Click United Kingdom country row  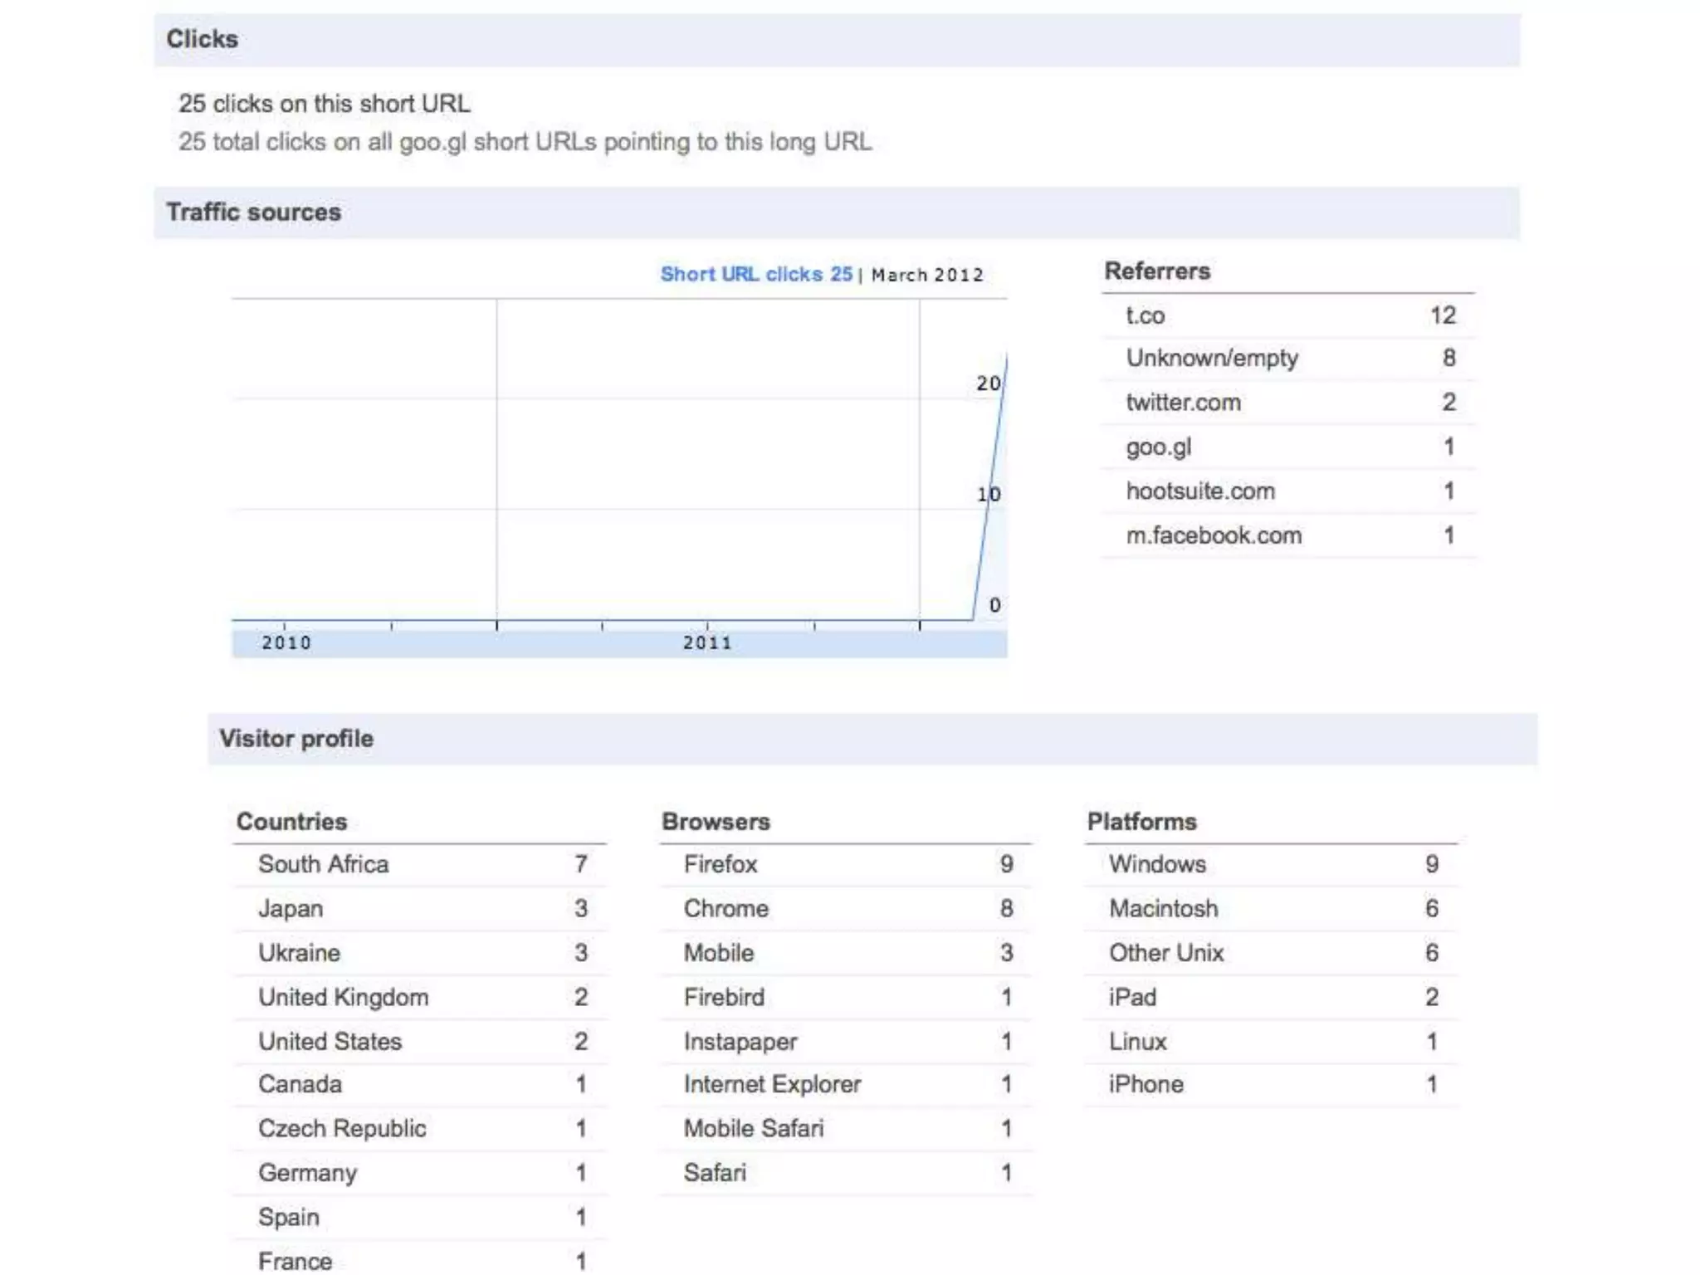click(x=343, y=997)
